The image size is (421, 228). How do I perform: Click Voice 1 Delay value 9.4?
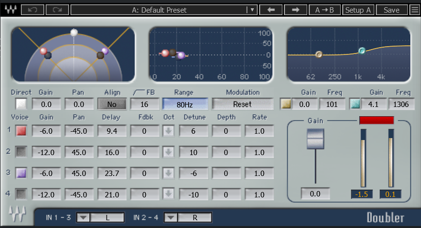(x=112, y=131)
